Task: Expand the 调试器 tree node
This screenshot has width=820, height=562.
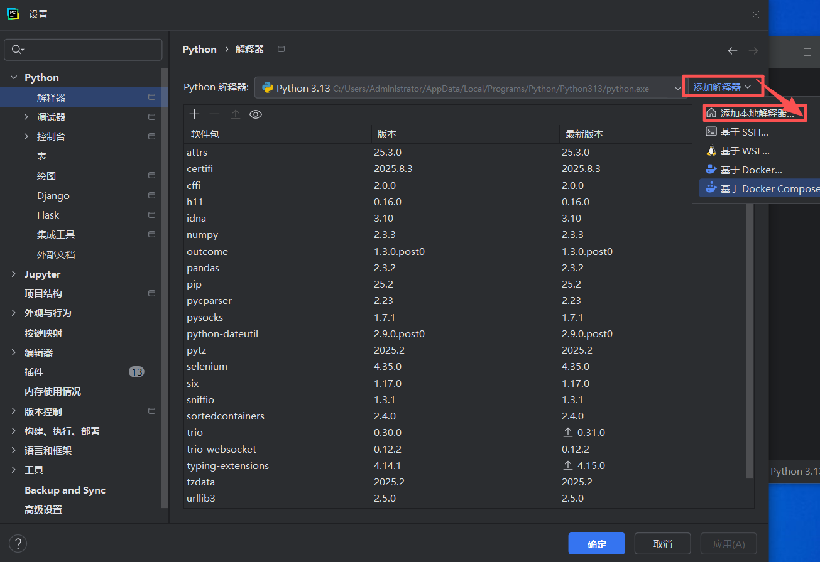Action: (x=26, y=117)
